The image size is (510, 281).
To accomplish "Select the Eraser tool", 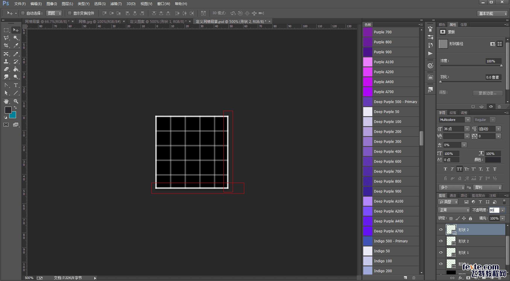I will pos(6,69).
